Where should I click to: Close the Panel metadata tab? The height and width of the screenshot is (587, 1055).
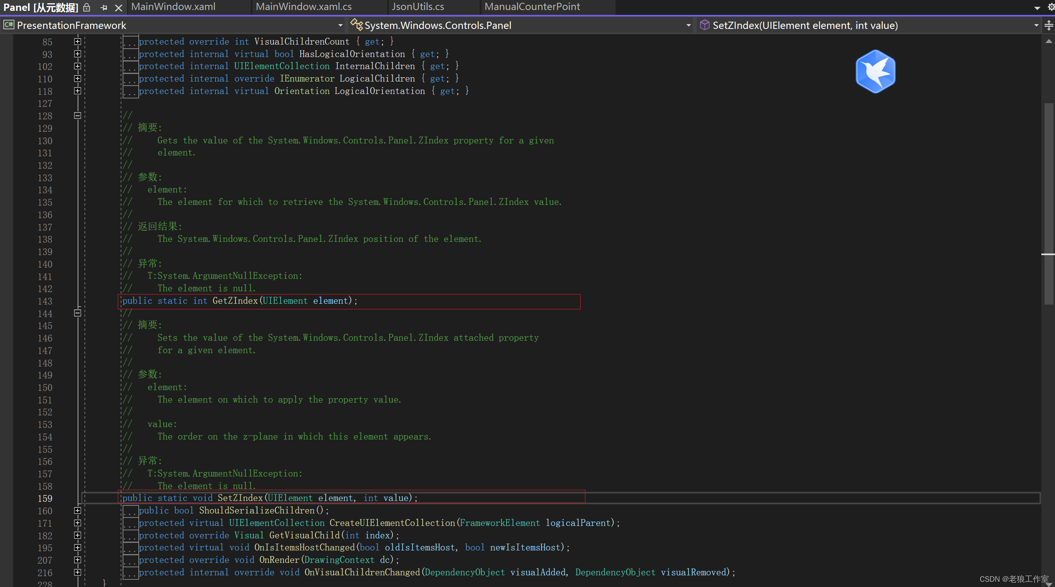(118, 7)
